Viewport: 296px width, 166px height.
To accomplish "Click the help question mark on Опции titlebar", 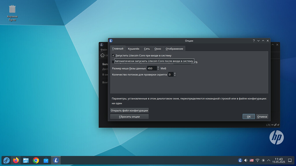I will click(254, 41).
